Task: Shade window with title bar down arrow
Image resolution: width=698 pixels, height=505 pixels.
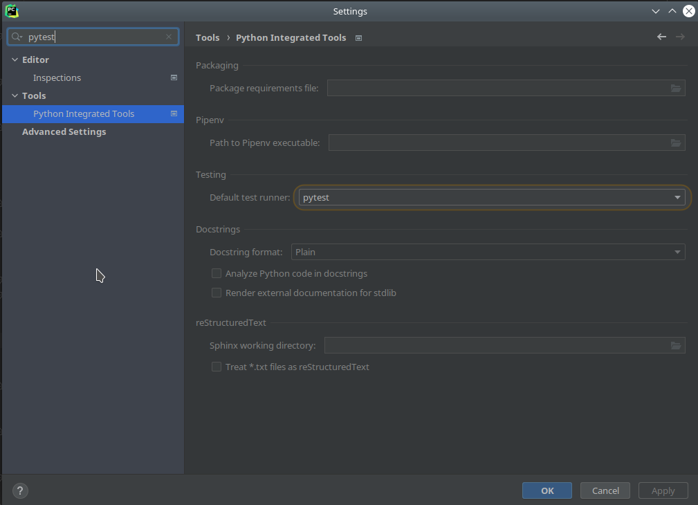Action: (656, 11)
